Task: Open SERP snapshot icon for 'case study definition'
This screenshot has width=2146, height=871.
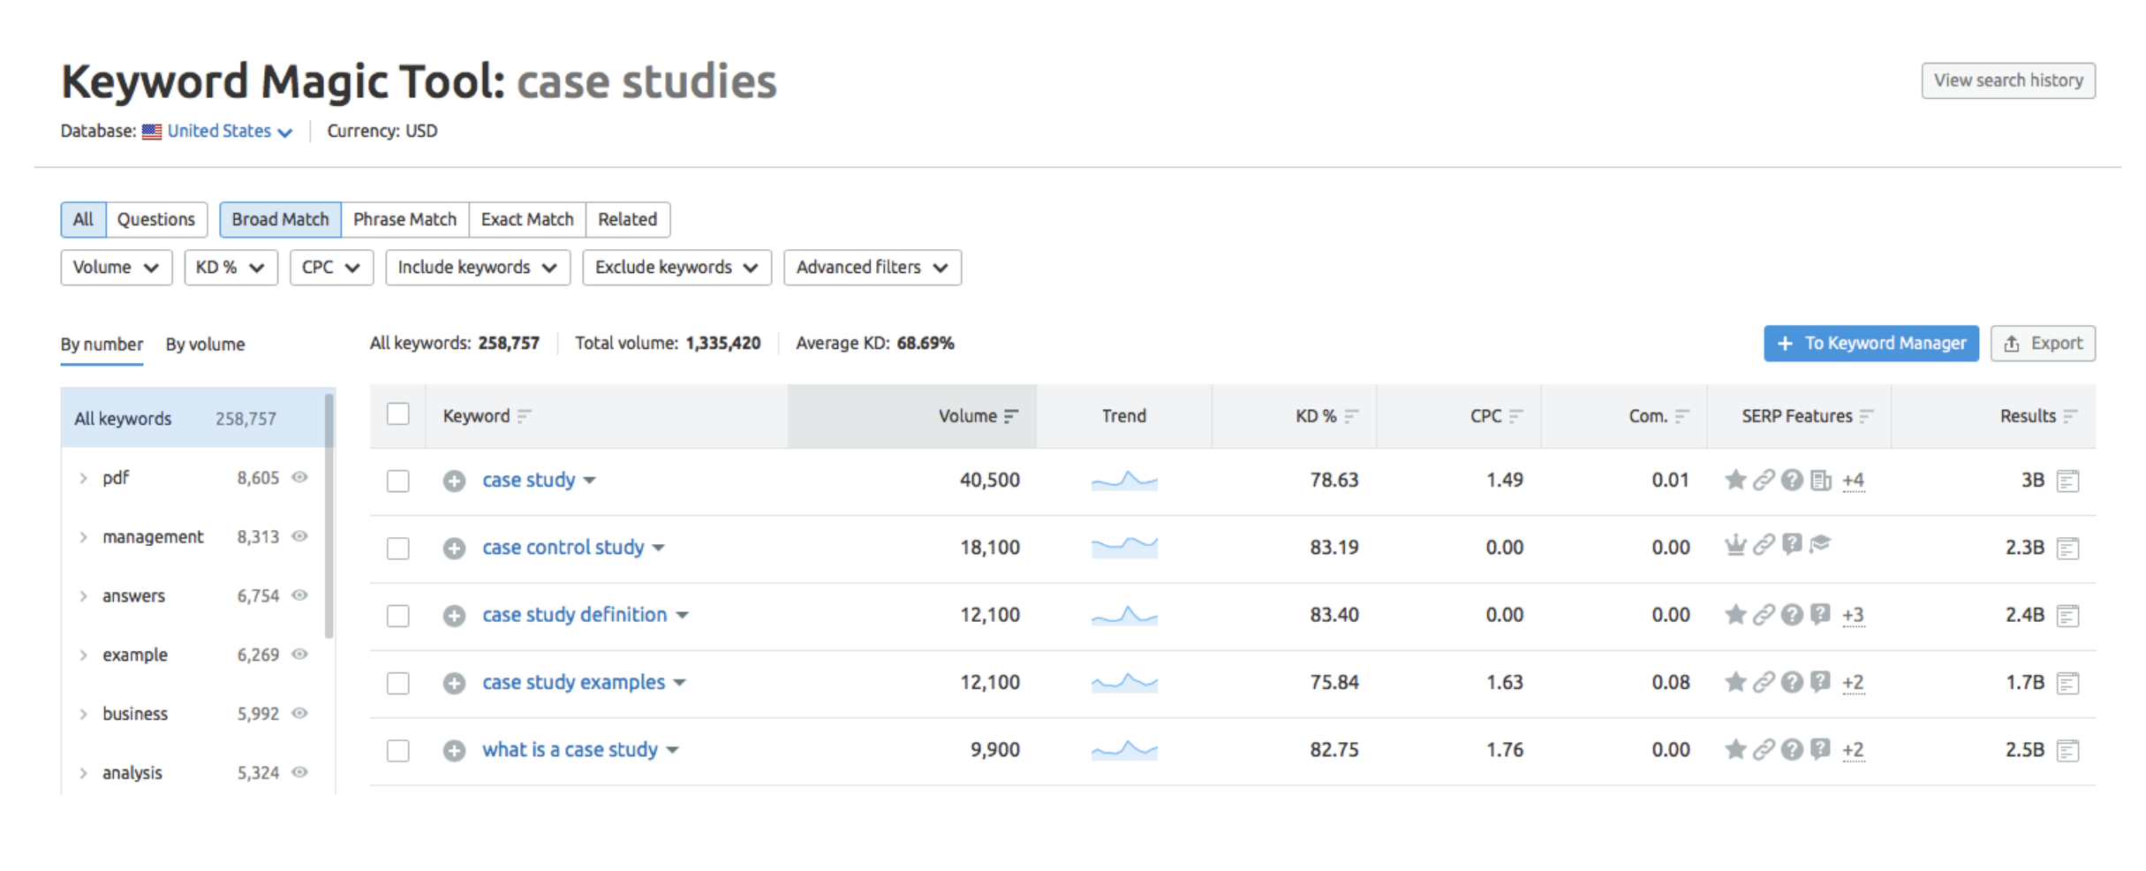Action: (2067, 616)
